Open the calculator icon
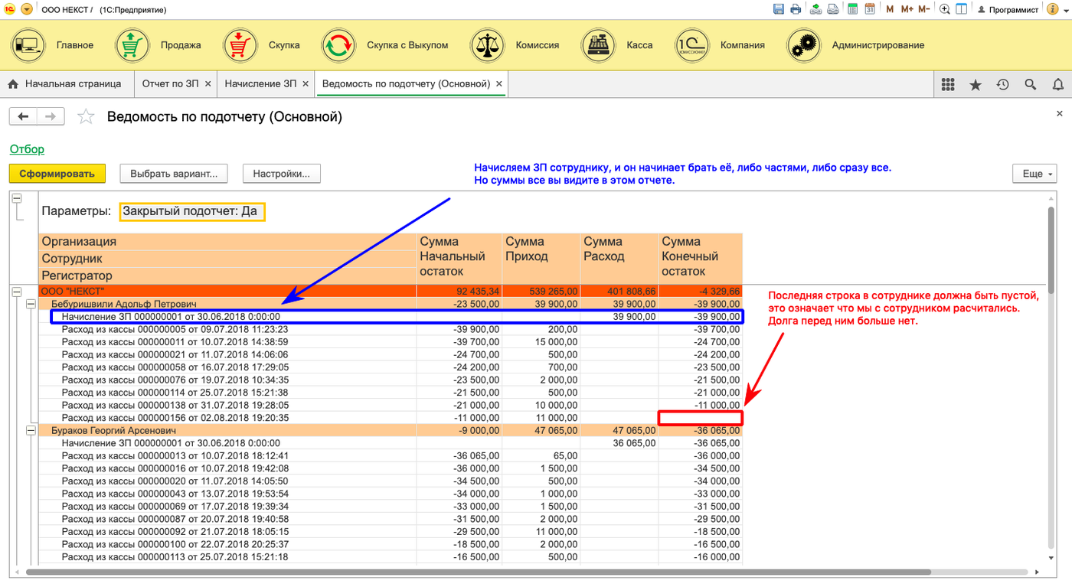Viewport: 1072px width, 587px height. pos(851,9)
